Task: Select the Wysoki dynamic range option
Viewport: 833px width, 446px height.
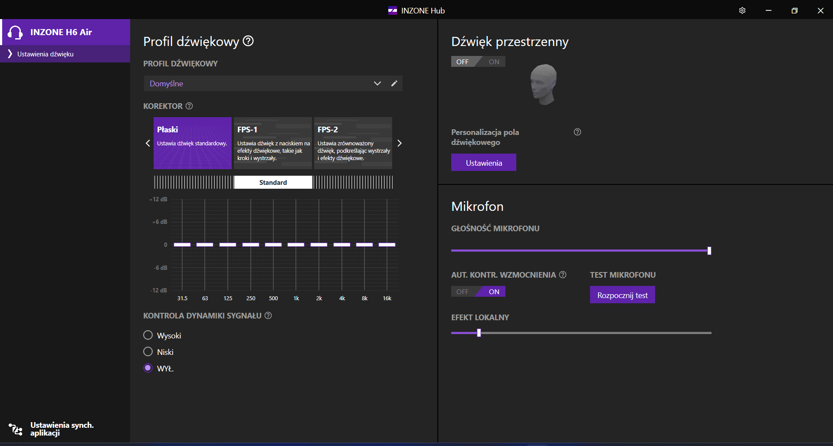Action: [148, 335]
